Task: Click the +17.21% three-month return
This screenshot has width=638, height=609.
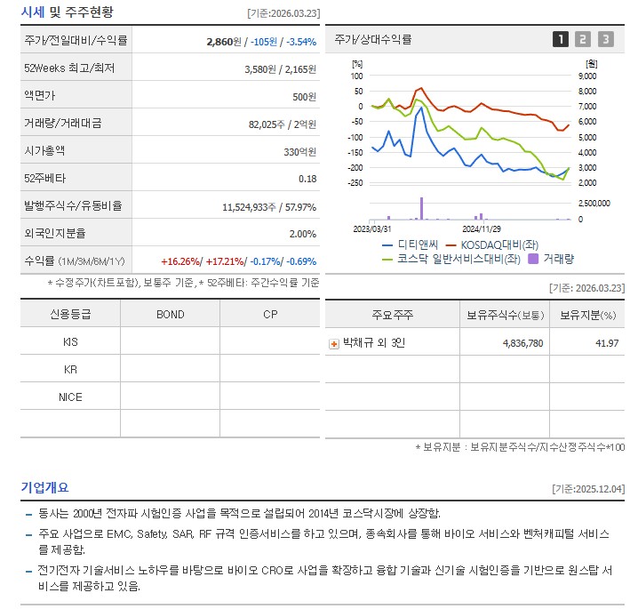Action: pyautogui.click(x=225, y=261)
